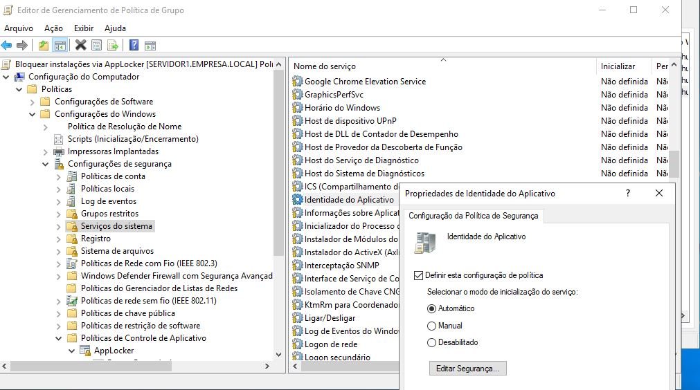Viewport: 700px width, 390px height.
Task: Click services list scrollbar up arrow
Action: (674, 65)
